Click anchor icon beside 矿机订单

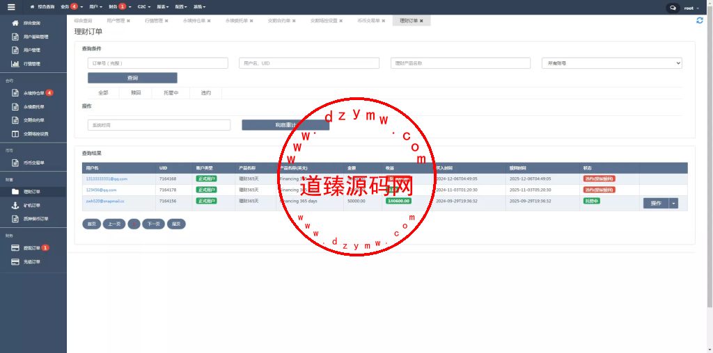(x=15, y=206)
